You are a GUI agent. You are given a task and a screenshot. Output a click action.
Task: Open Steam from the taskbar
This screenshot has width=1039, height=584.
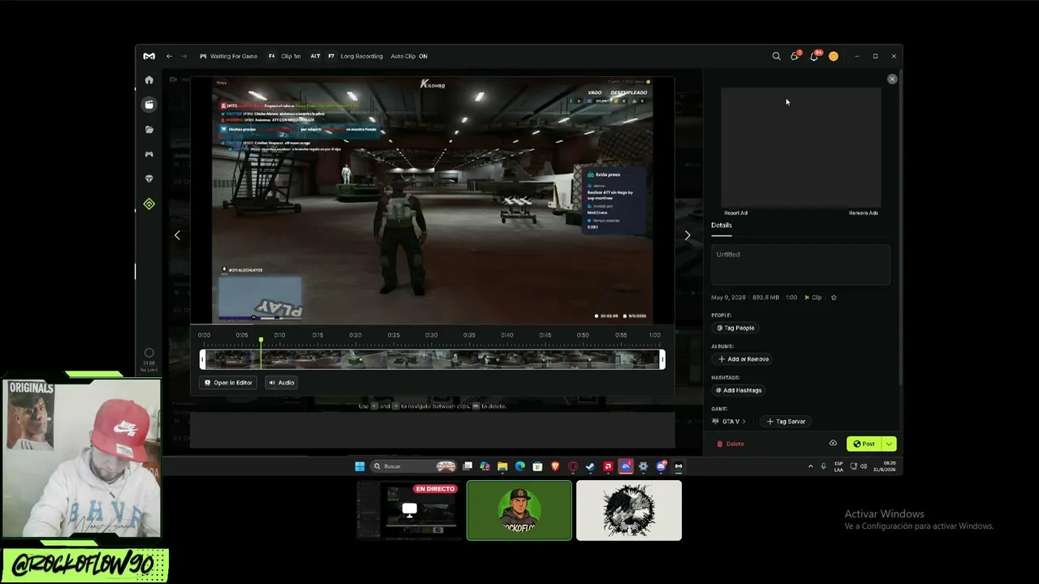[x=590, y=466]
